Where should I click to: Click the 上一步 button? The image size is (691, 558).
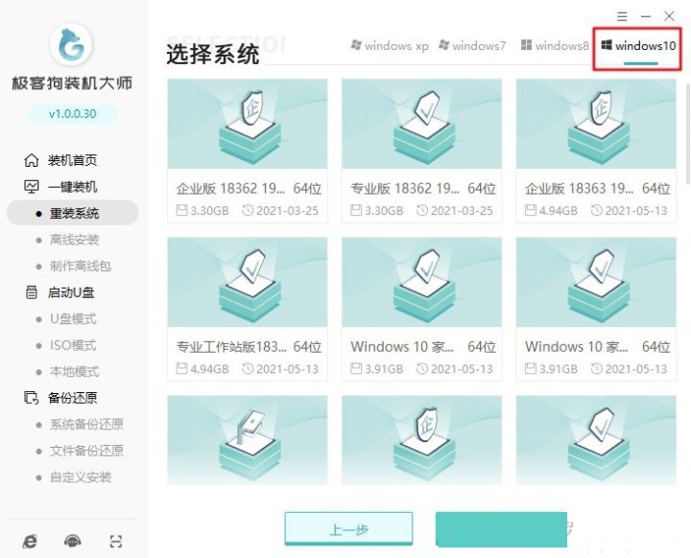point(348,529)
